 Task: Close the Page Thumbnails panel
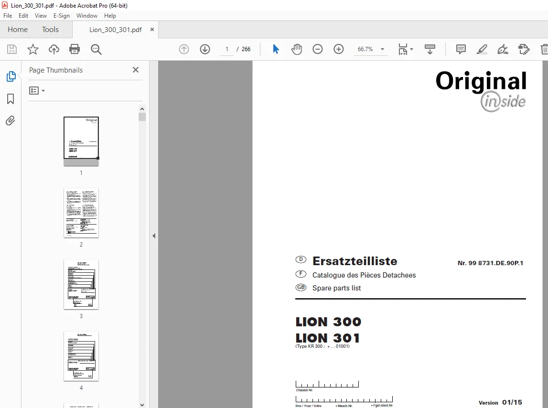[x=136, y=70]
